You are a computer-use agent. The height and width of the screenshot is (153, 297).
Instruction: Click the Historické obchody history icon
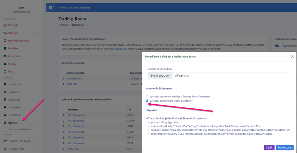click(5, 41)
